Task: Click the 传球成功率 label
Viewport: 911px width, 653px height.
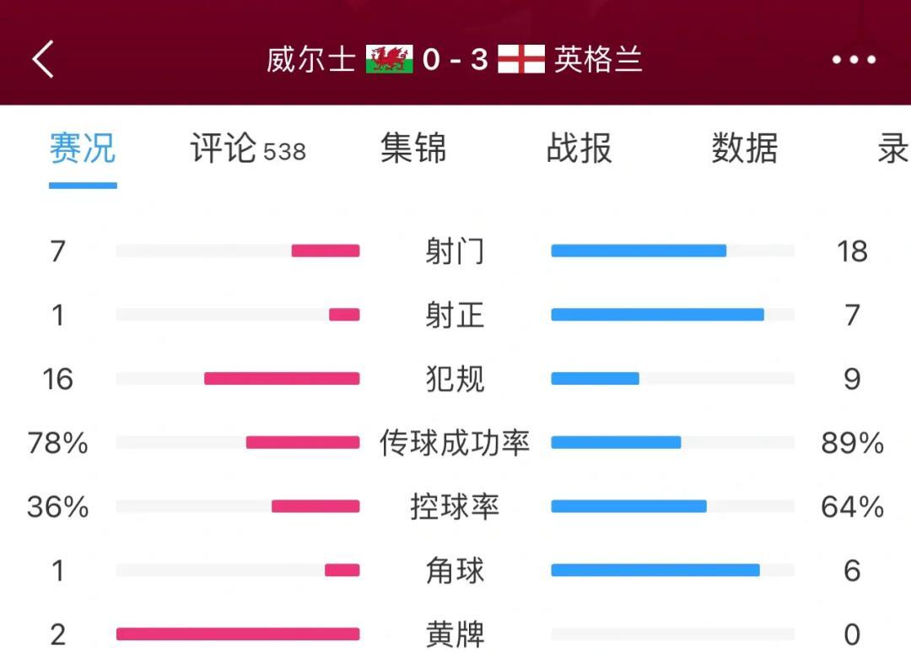Action: 455,443
